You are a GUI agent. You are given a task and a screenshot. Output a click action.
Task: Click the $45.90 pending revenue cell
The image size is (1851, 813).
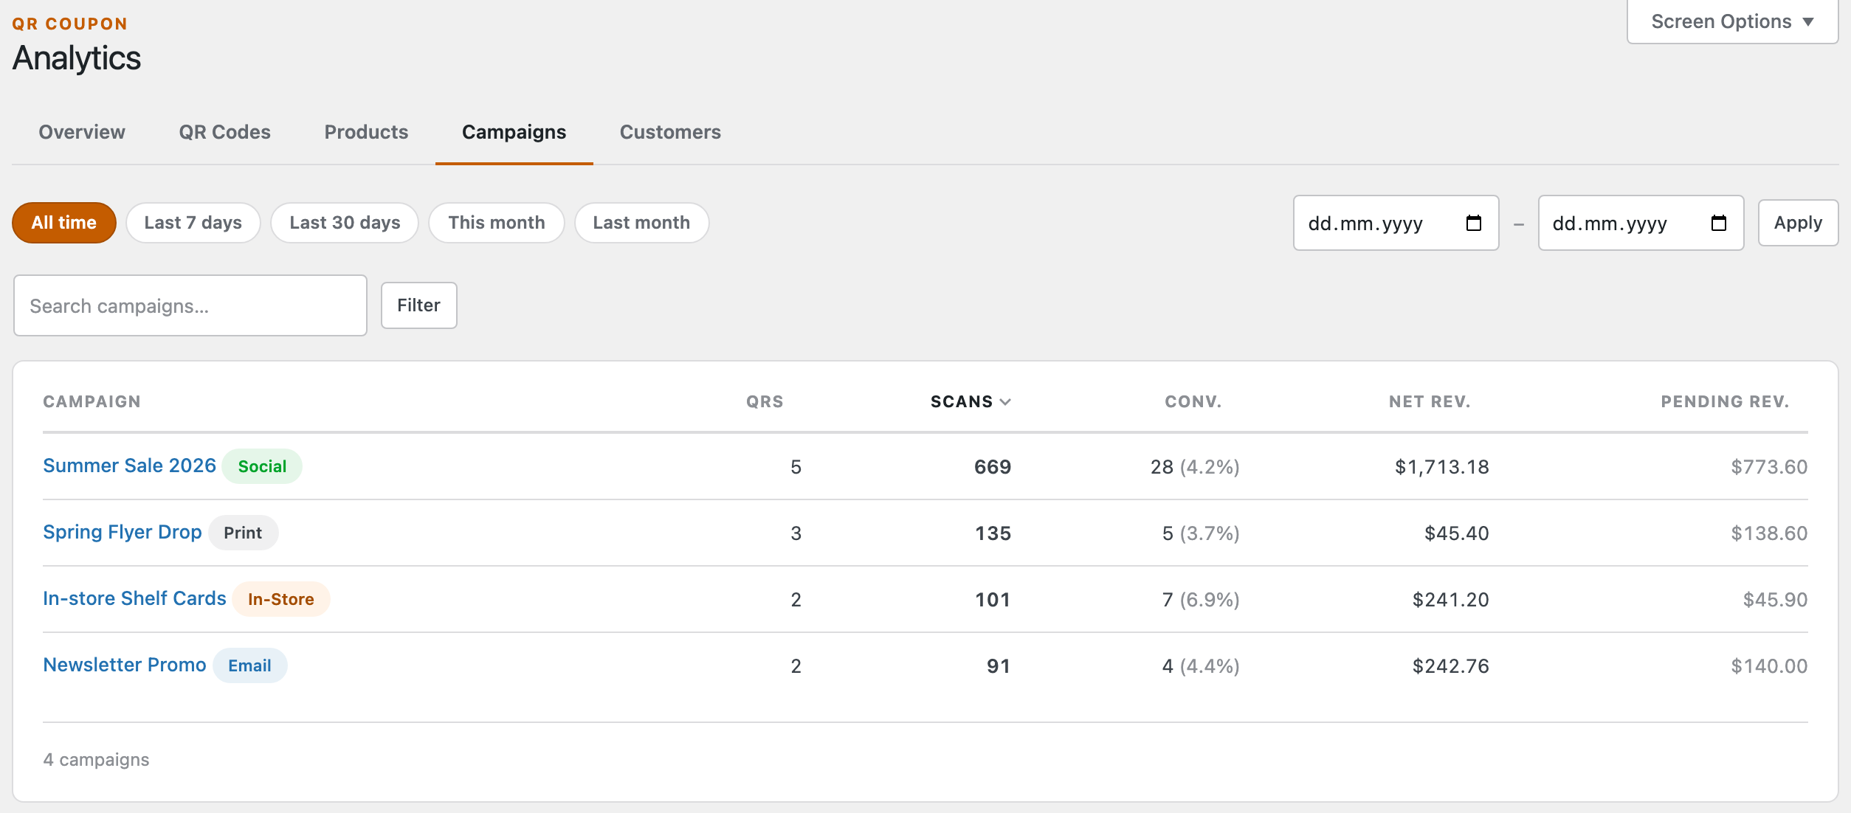point(1775,599)
